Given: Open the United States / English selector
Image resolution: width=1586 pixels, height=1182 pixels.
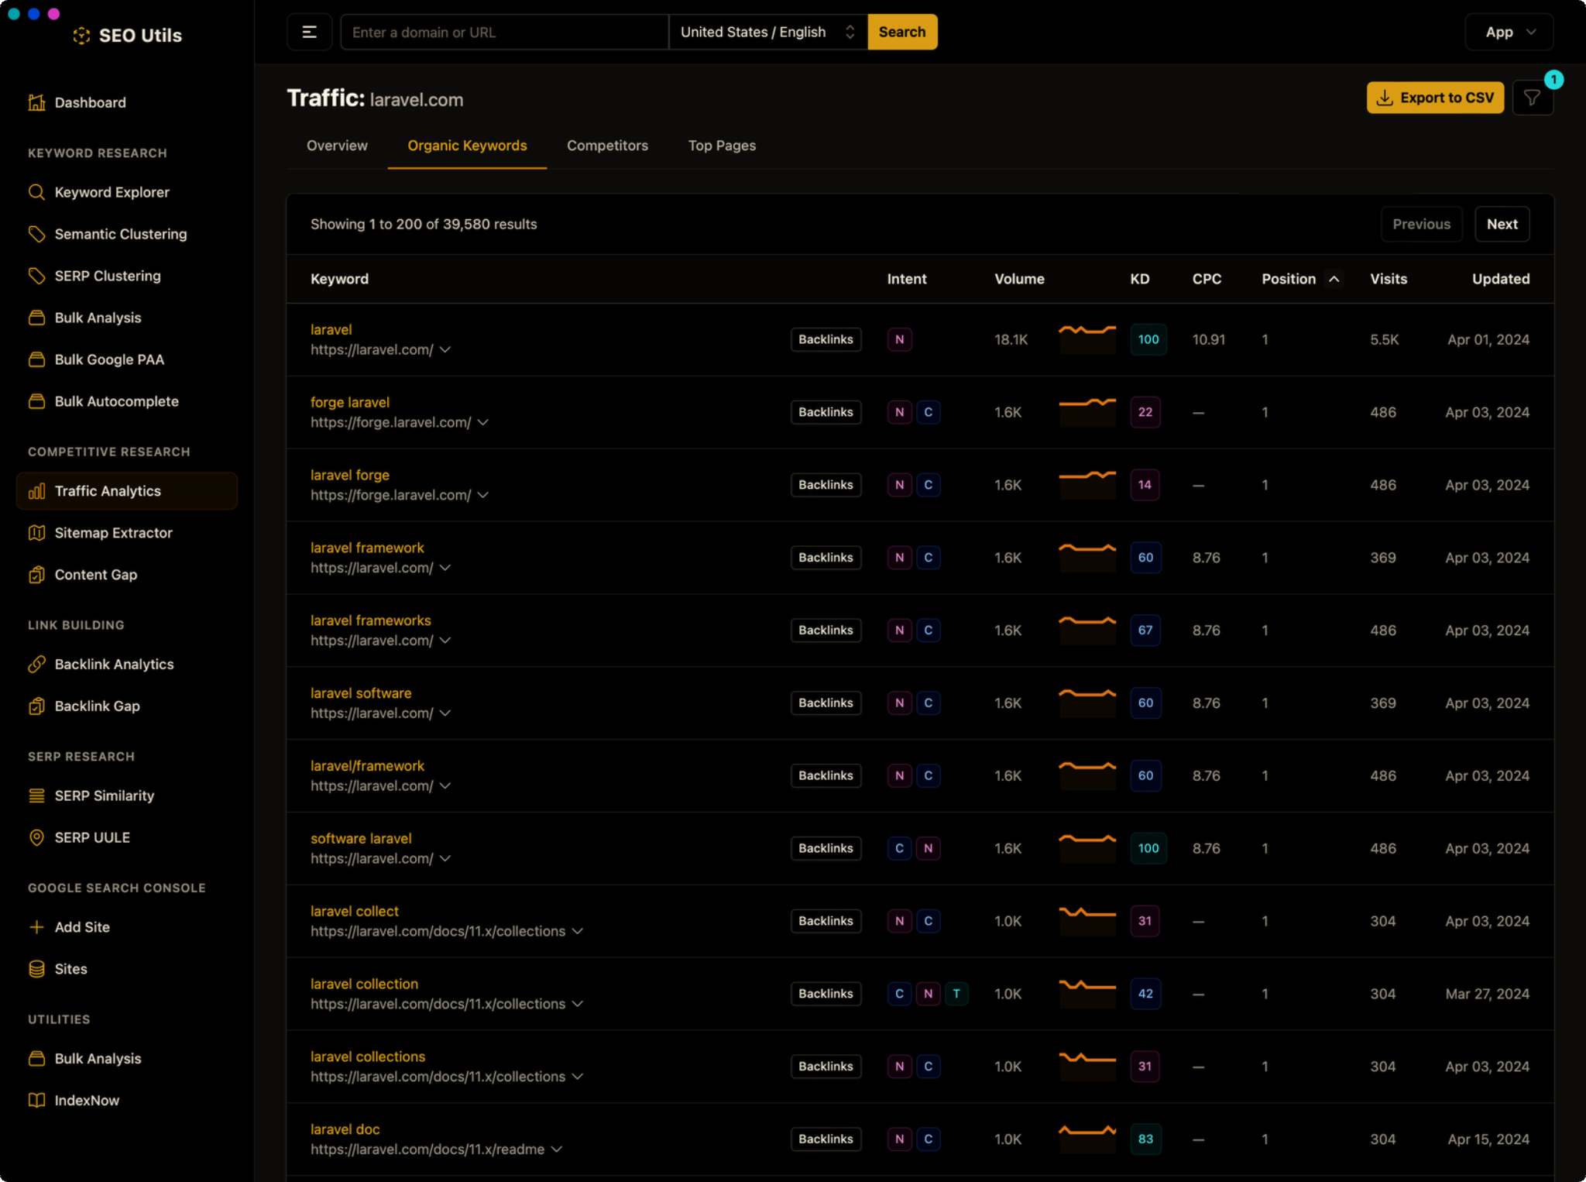Looking at the screenshot, I should [767, 32].
